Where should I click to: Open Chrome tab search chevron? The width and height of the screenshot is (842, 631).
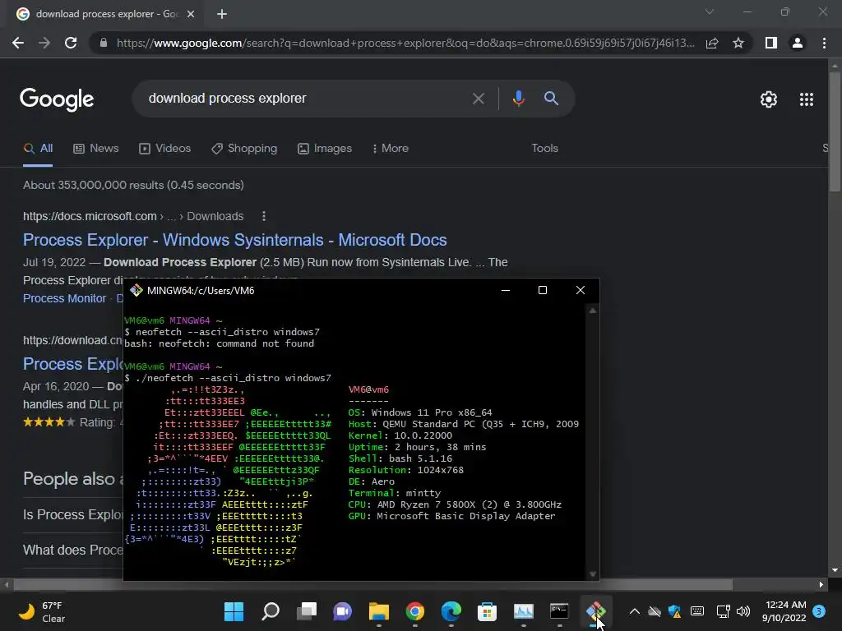pyautogui.click(x=710, y=12)
